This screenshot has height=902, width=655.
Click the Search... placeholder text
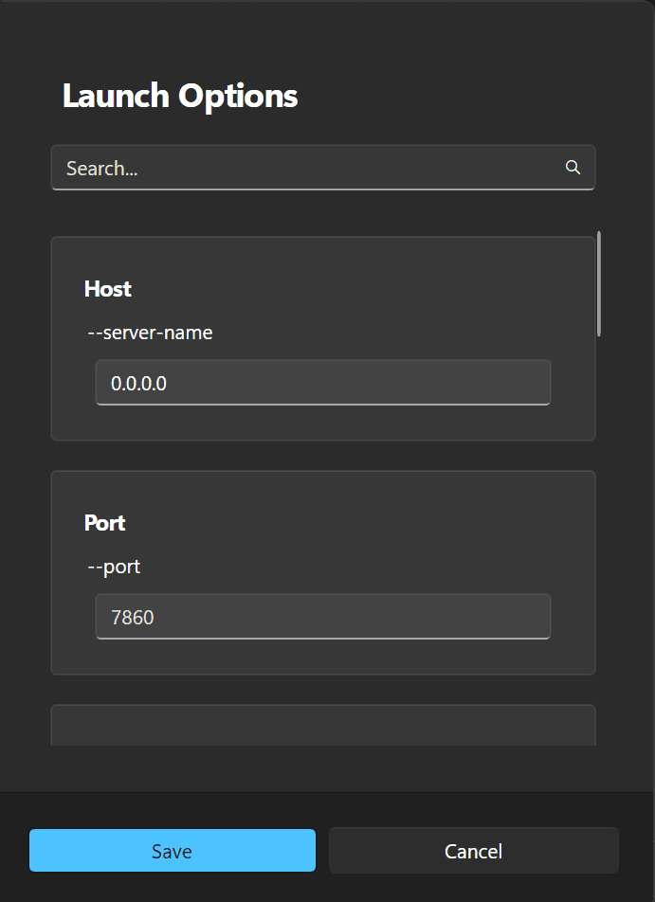click(x=101, y=169)
